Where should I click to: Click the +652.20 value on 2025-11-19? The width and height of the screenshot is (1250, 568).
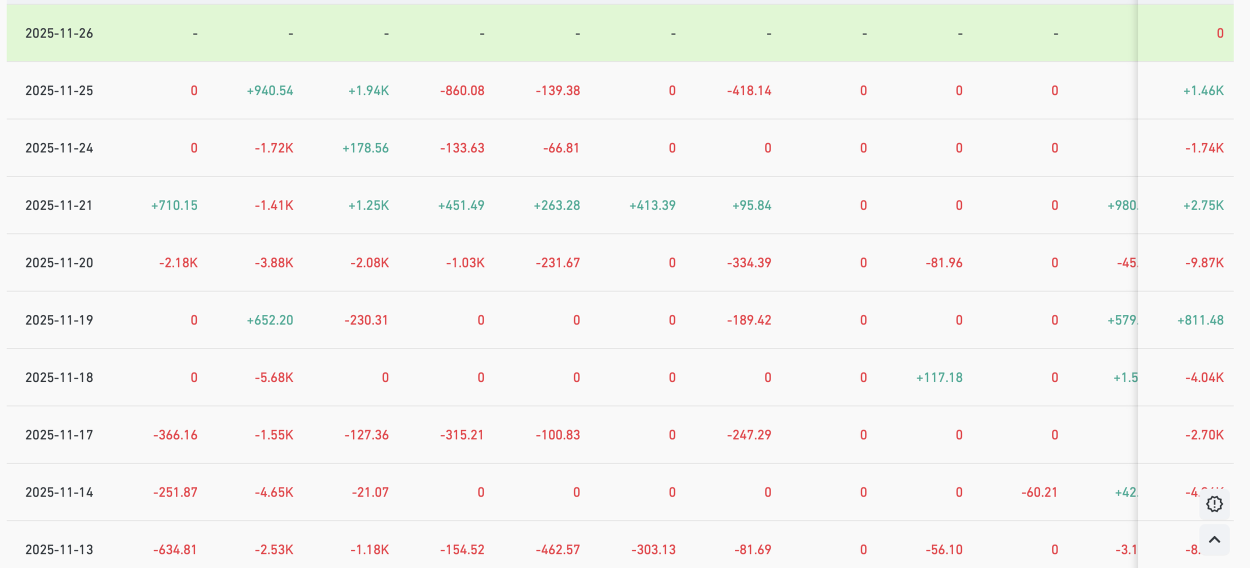[270, 320]
